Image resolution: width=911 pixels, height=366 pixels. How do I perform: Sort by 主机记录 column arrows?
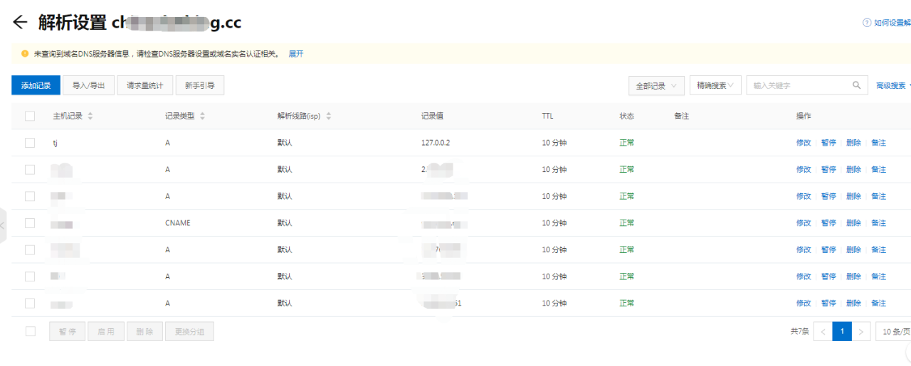pos(90,116)
